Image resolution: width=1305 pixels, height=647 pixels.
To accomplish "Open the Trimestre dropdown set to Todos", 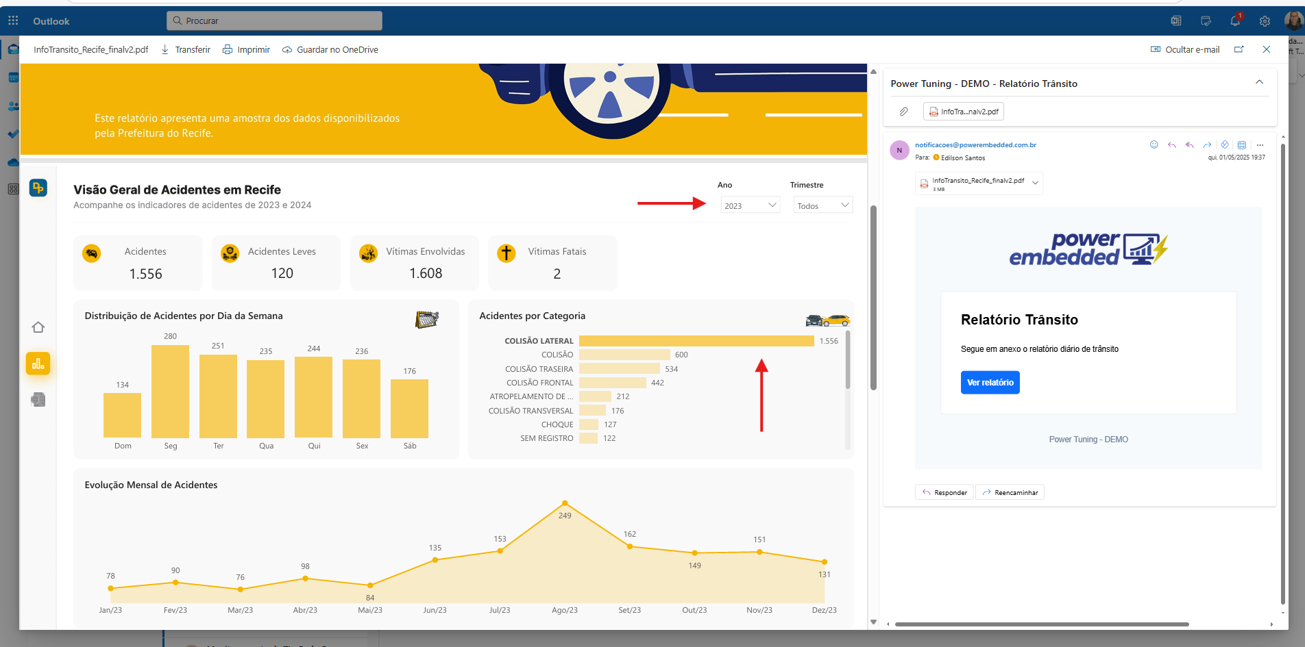I will coord(822,205).
